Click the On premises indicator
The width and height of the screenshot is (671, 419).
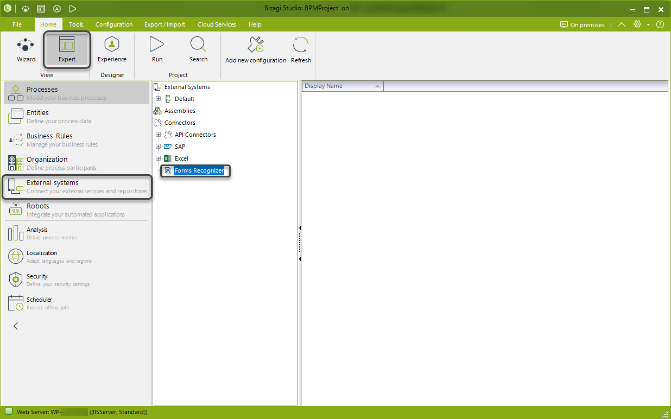pos(583,25)
